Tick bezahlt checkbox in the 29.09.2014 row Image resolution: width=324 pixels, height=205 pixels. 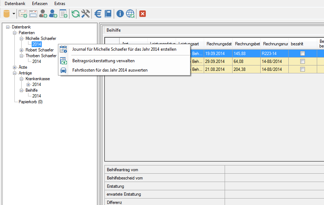click(303, 61)
